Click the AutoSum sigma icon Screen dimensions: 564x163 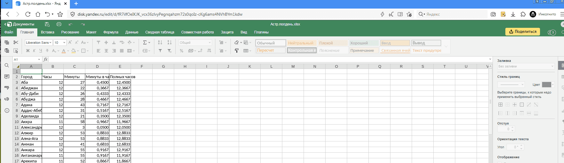coord(145,43)
